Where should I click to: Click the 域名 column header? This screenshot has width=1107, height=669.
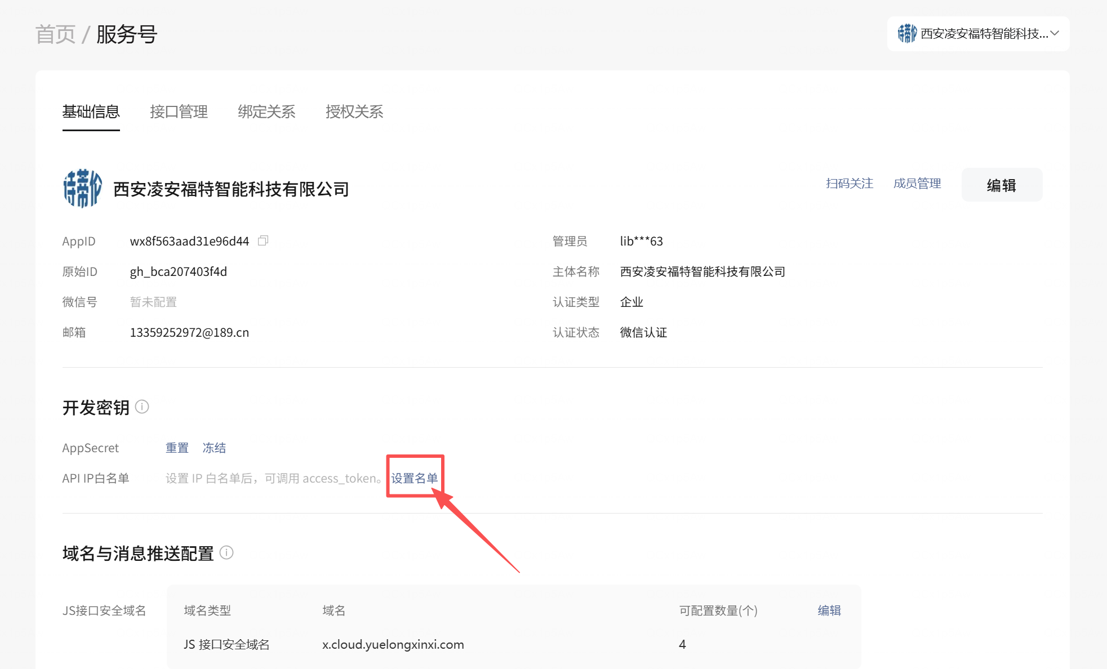334,610
